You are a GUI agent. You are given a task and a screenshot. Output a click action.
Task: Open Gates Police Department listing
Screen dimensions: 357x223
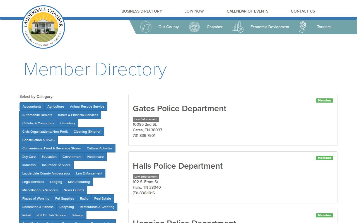(x=180, y=108)
